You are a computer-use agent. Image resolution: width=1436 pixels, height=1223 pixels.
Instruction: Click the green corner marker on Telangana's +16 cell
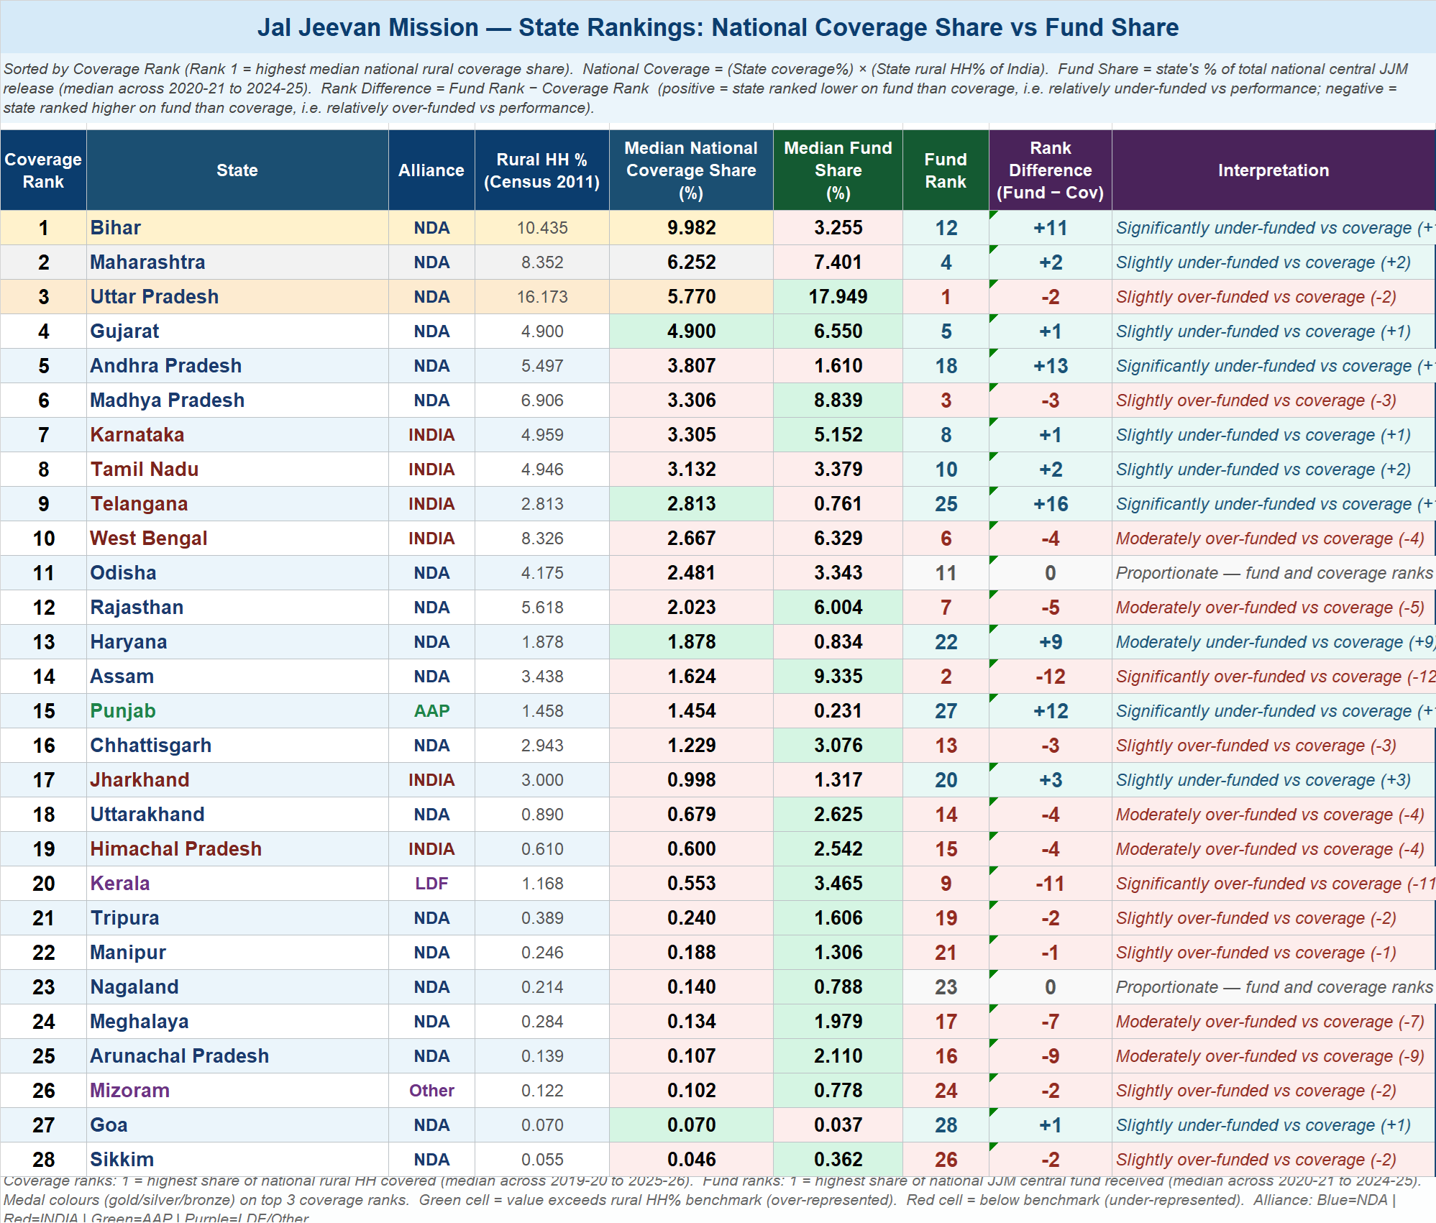tap(993, 490)
